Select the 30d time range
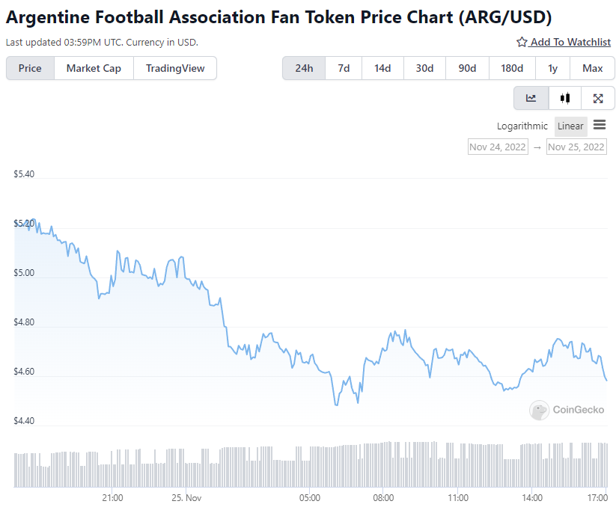This screenshot has width=616, height=516. pyautogui.click(x=424, y=68)
